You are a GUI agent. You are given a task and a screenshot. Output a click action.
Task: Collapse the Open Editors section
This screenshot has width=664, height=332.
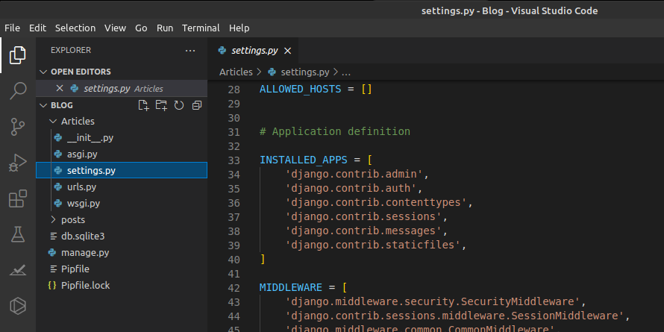(43, 72)
